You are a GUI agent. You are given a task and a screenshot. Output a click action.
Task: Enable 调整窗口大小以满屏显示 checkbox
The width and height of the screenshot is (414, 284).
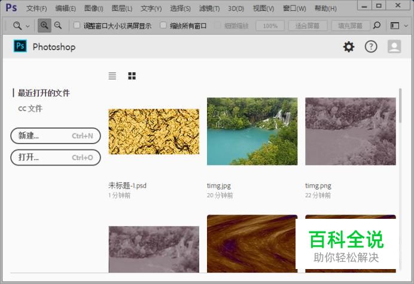pyautogui.click(x=77, y=25)
